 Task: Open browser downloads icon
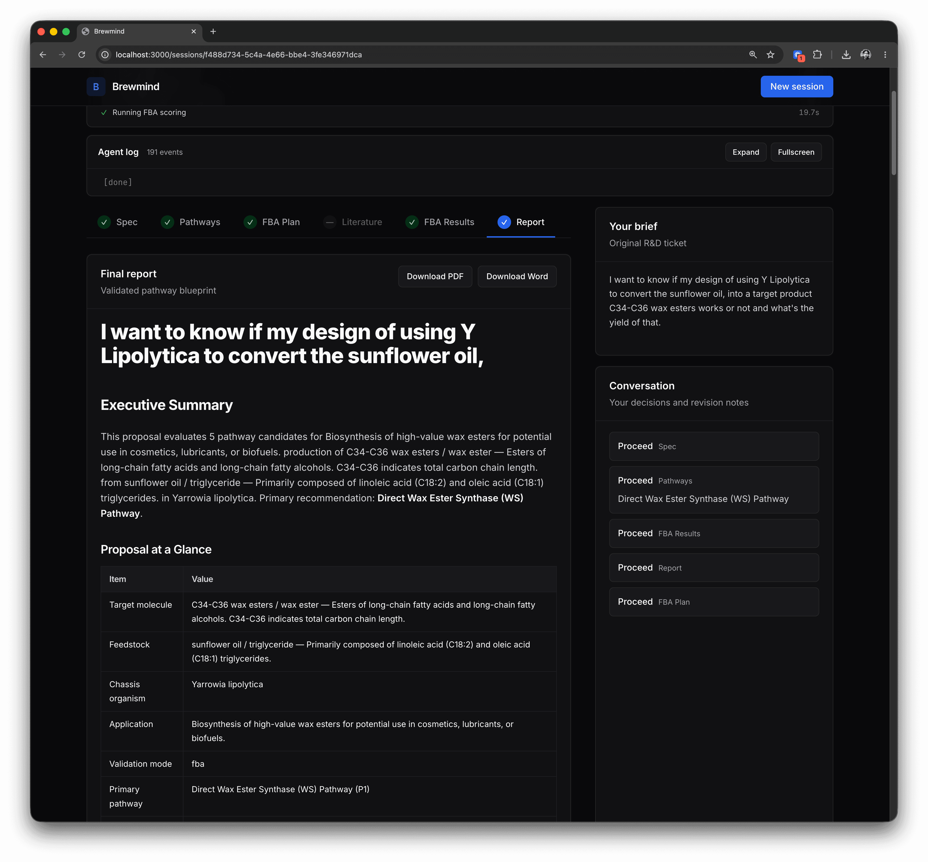coord(846,55)
